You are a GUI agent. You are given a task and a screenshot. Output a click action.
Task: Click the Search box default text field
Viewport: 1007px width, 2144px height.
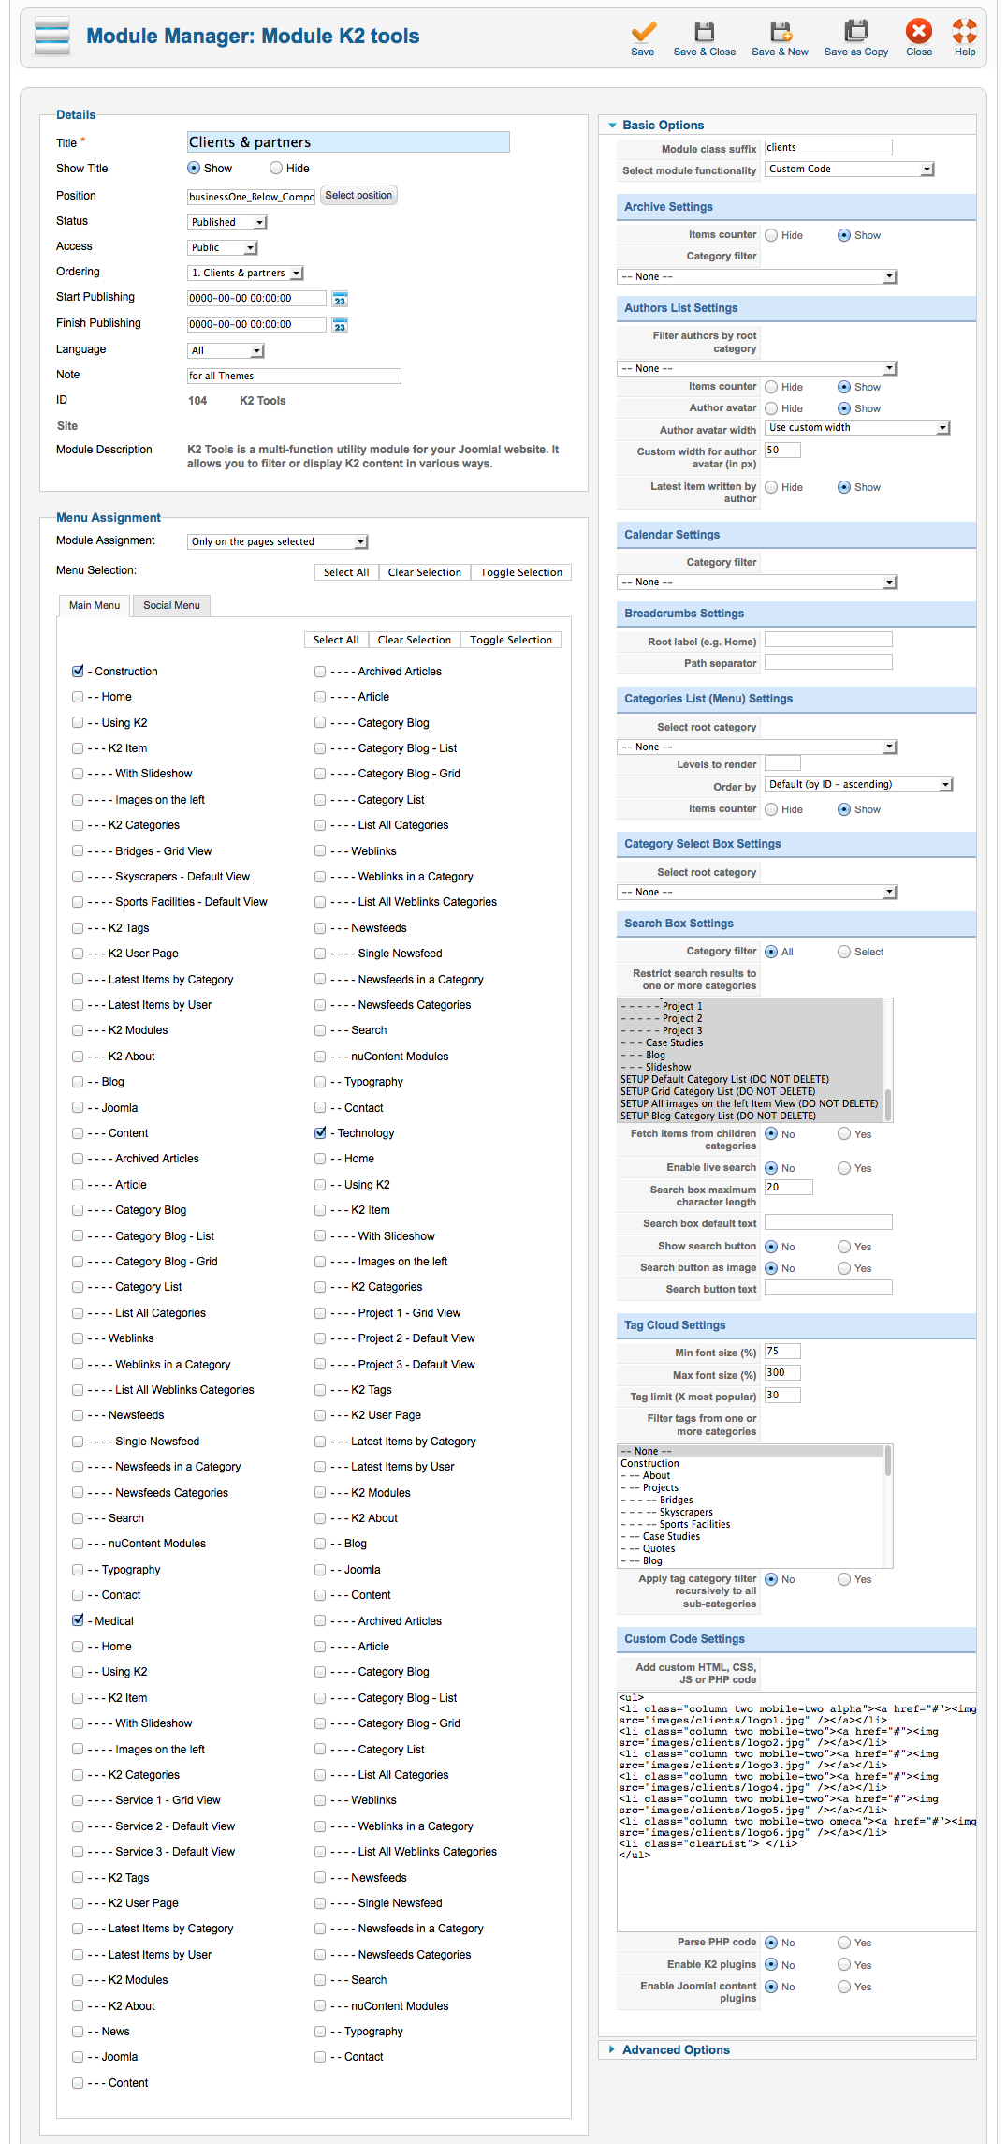[x=828, y=1222]
